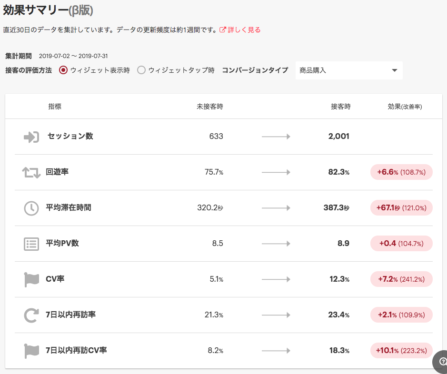Click the 82.3% 接客時 value

pyautogui.click(x=338, y=172)
